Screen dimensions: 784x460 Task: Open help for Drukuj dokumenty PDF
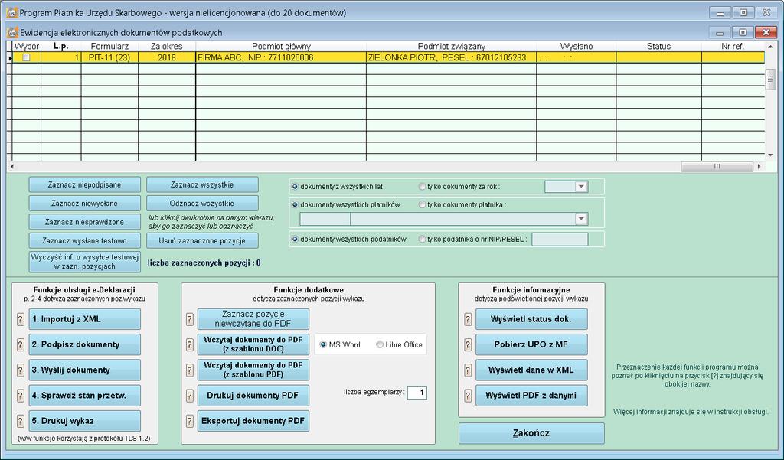[x=190, y=396]
